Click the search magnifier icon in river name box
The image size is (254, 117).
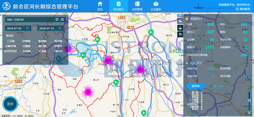62,20
